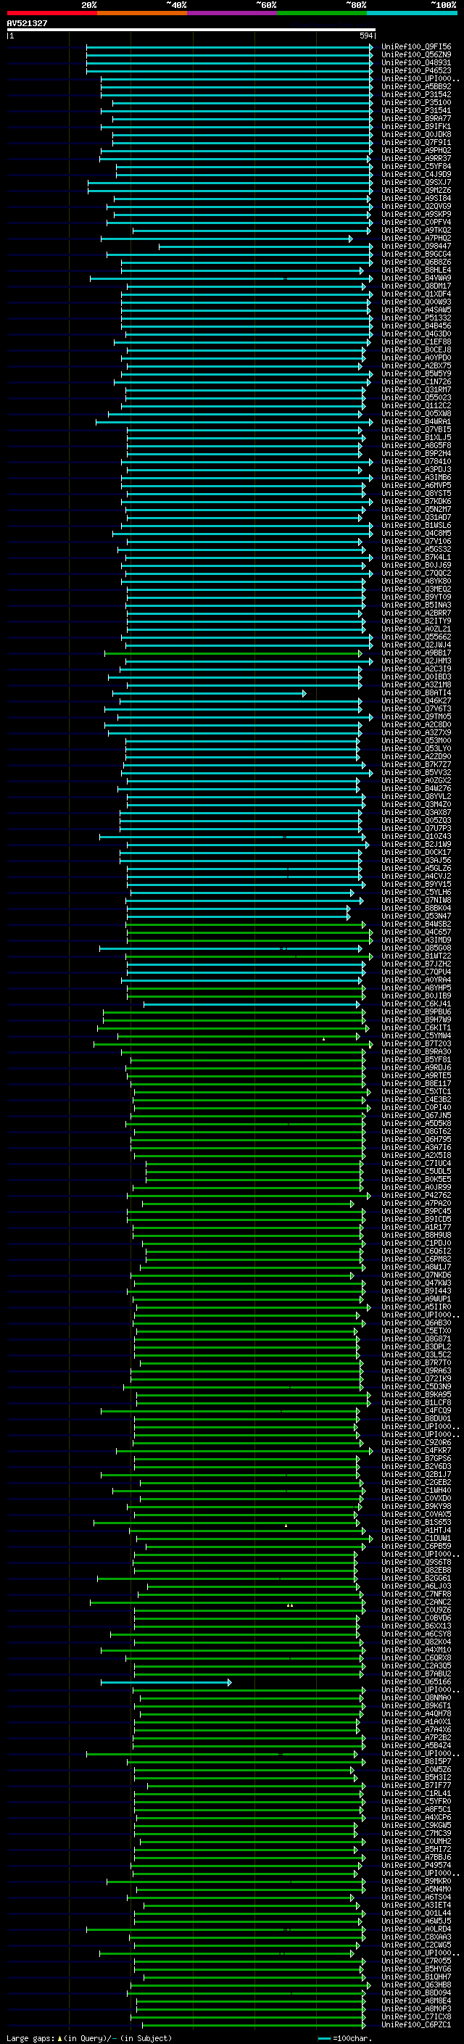Select the query ID AV521327
Screen dimensions: 464x2044
[27, 23]
